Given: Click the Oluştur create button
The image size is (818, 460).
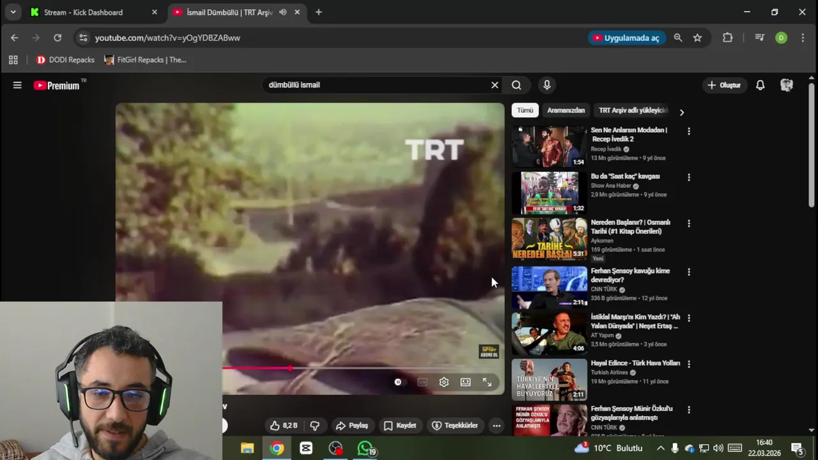Looking at the screenshot, I should pyautogui.click(x=724, y=85).
